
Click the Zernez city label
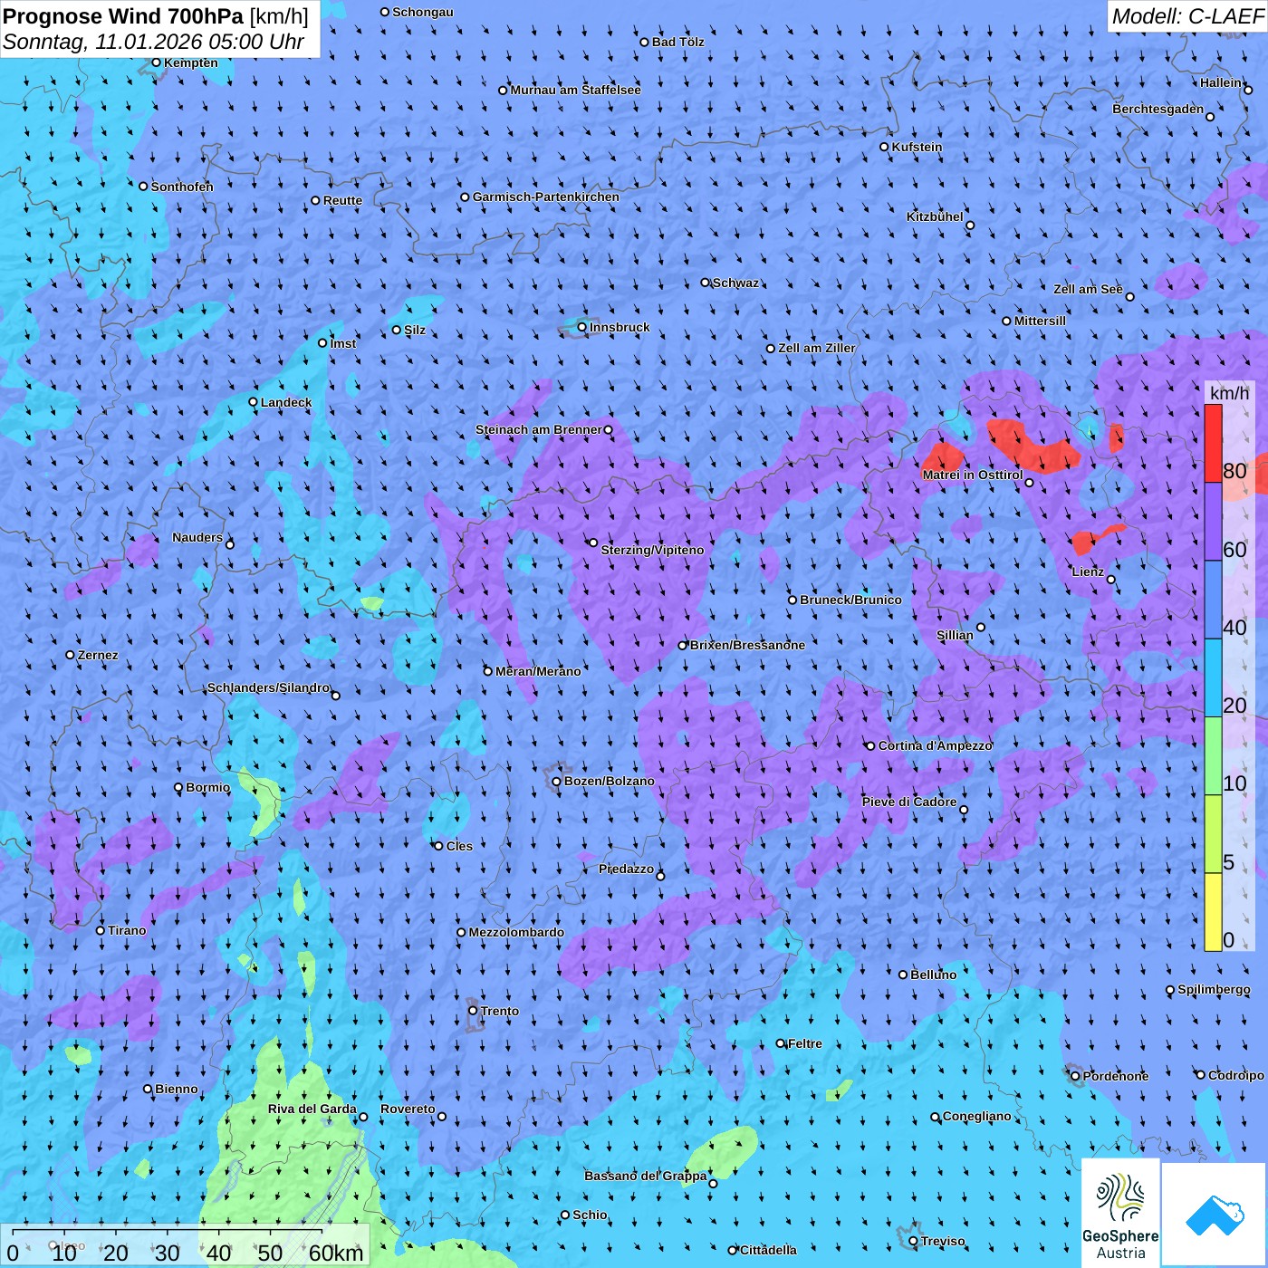98,655
